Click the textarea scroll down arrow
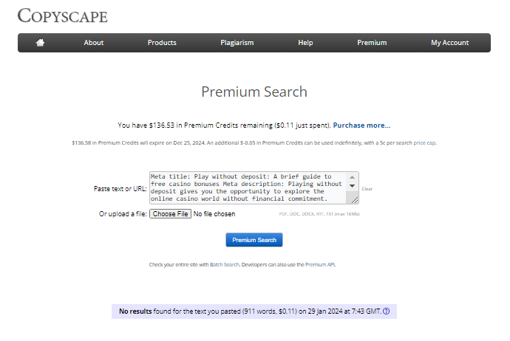 353,186
